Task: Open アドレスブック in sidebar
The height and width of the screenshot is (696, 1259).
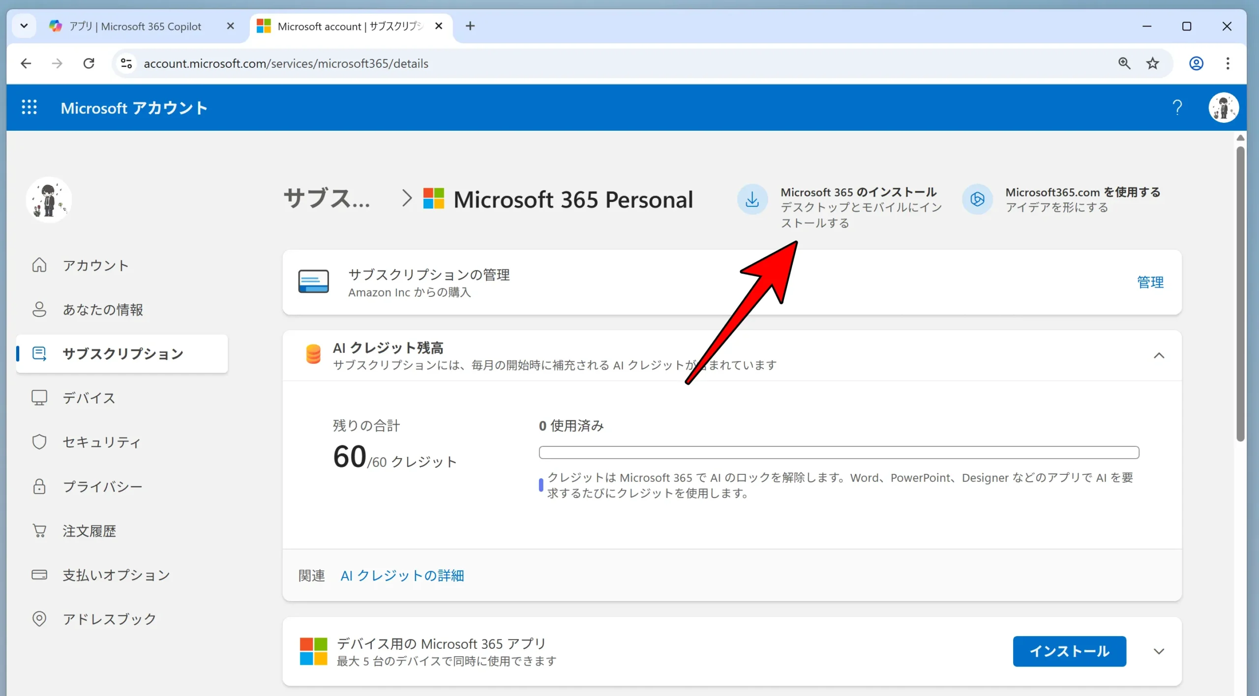Action: click(122, 619)
